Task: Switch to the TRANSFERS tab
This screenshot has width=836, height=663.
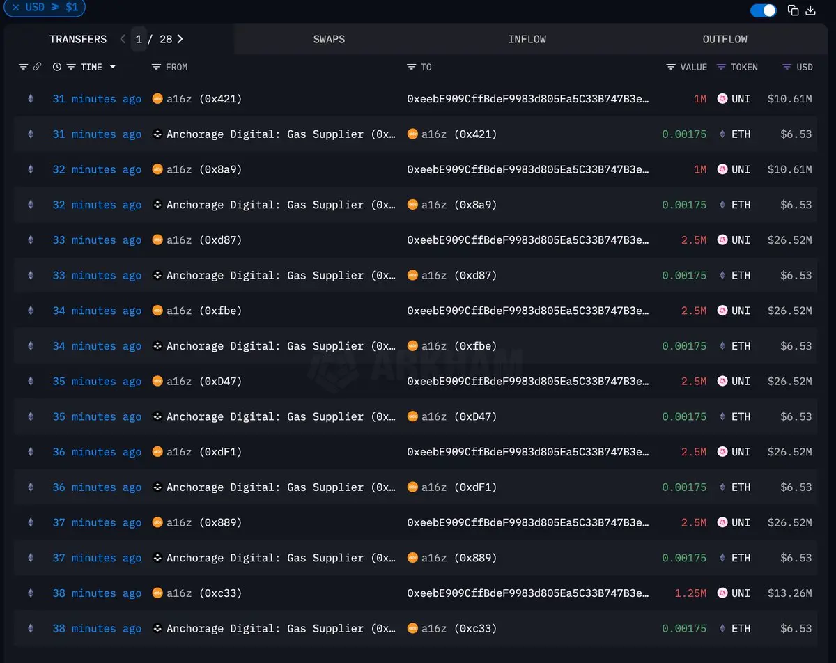Action: coord(78,39)
